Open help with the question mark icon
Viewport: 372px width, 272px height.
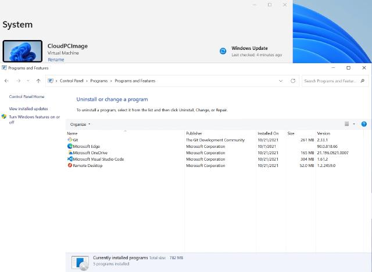coord(364,124)
